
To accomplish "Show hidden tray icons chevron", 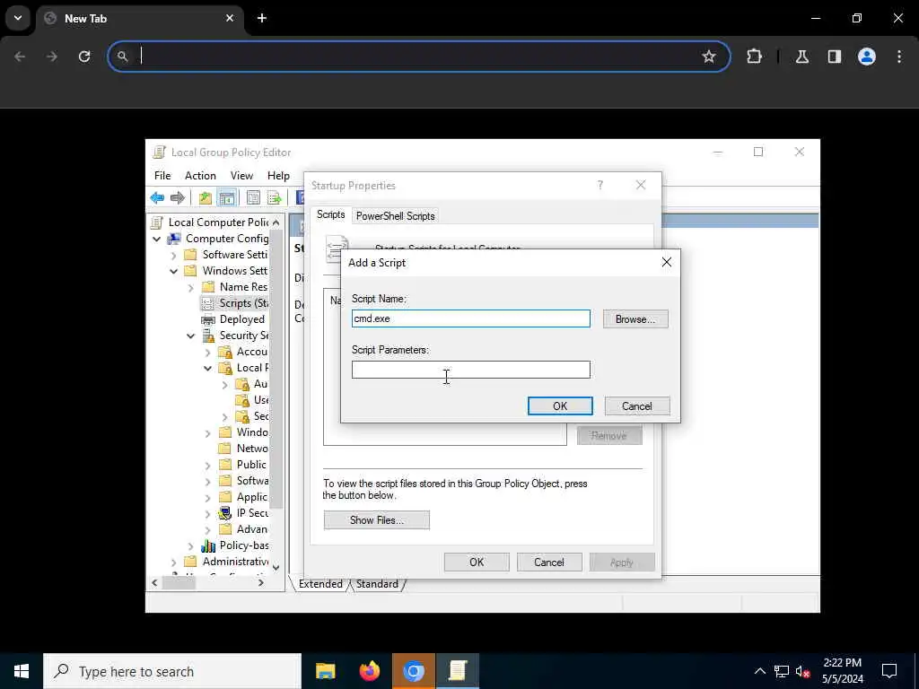I will [x=759, y=671].
